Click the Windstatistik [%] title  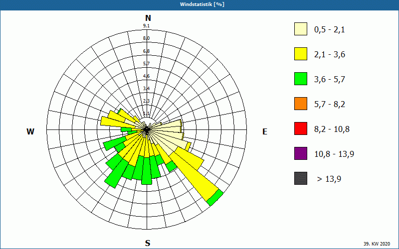pyautogui.click(x=202, y=4)
